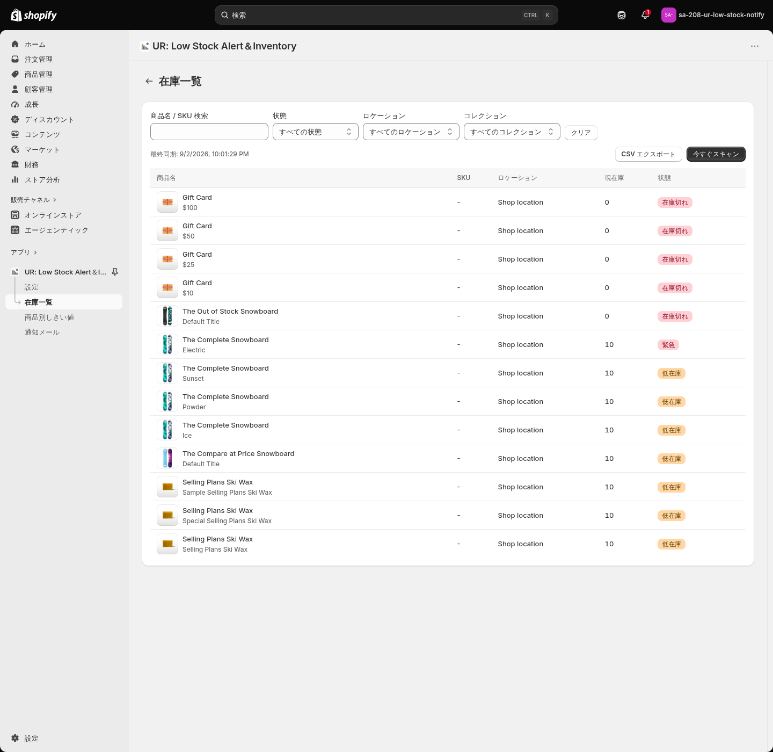Click the 商品管理 tag icon

[15, 74]
